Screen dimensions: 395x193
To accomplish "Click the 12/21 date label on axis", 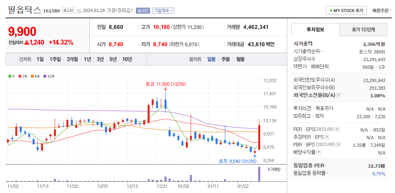I will [162, 187].
